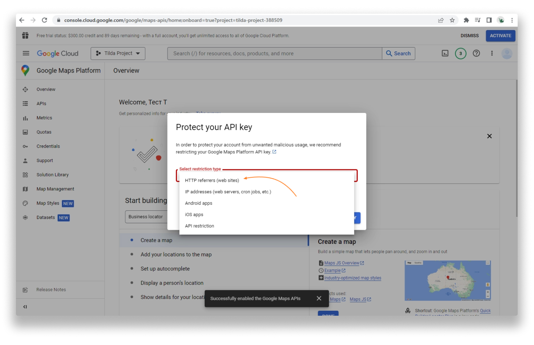Open the Quick Builder shortcut link

point(485,311)
